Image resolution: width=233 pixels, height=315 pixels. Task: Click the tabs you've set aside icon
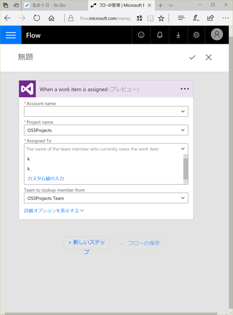(6, 6)
